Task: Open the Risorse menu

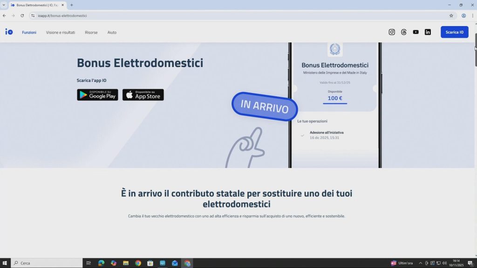Action: (91, 33)
